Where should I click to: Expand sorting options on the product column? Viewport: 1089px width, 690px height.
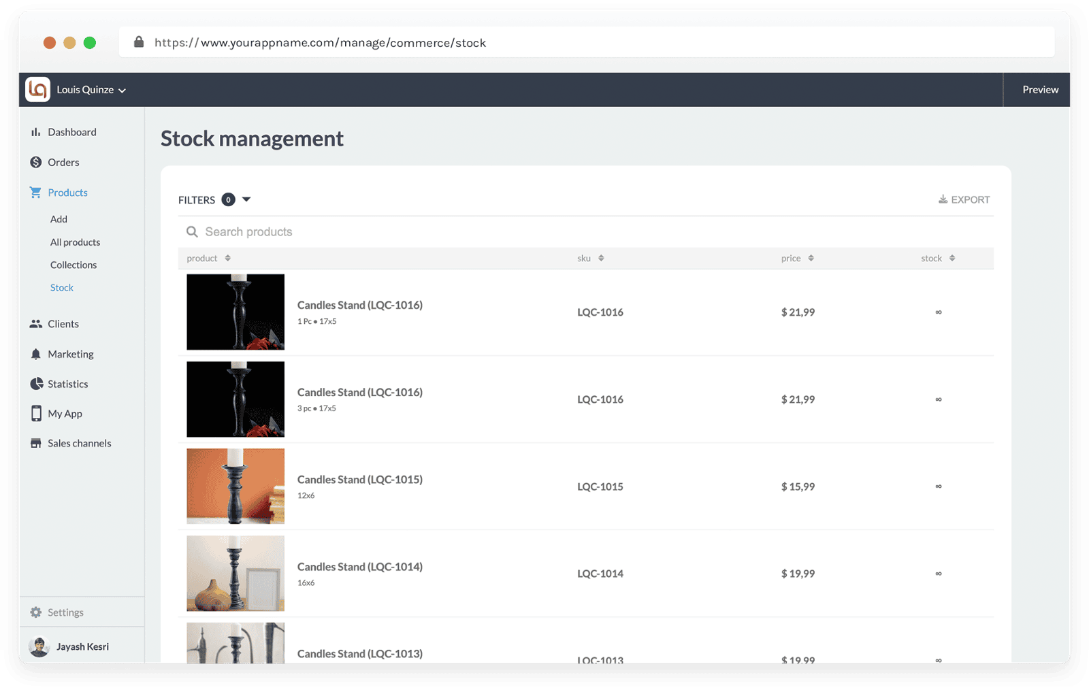227,258
